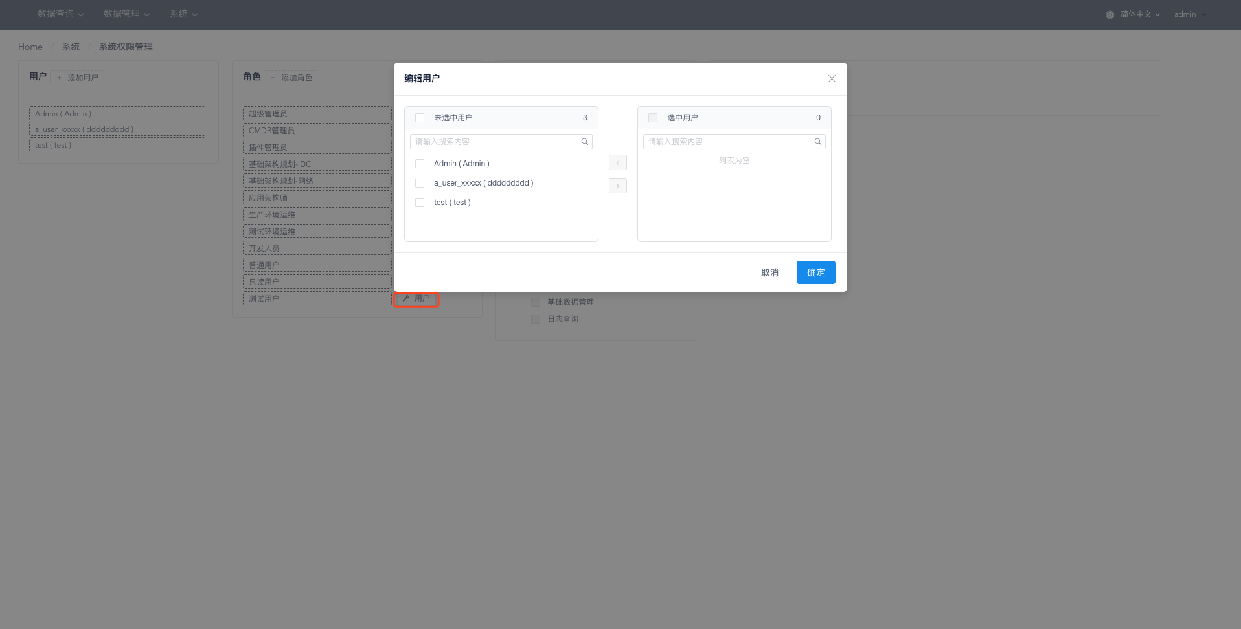Screen dimensions: 1241x629
Task: Select the 普通用户 role
Action: 317,265
